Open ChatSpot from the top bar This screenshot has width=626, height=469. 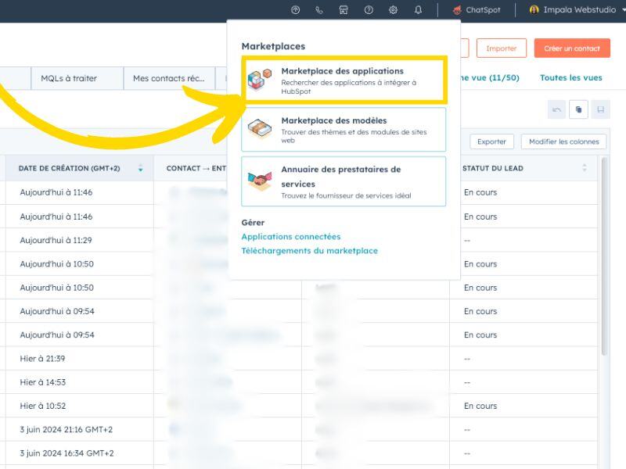(x=477, y=10)
